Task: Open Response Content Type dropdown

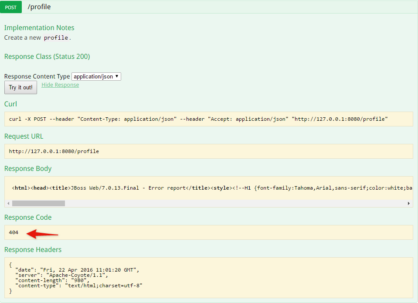Action: [96, 77]
